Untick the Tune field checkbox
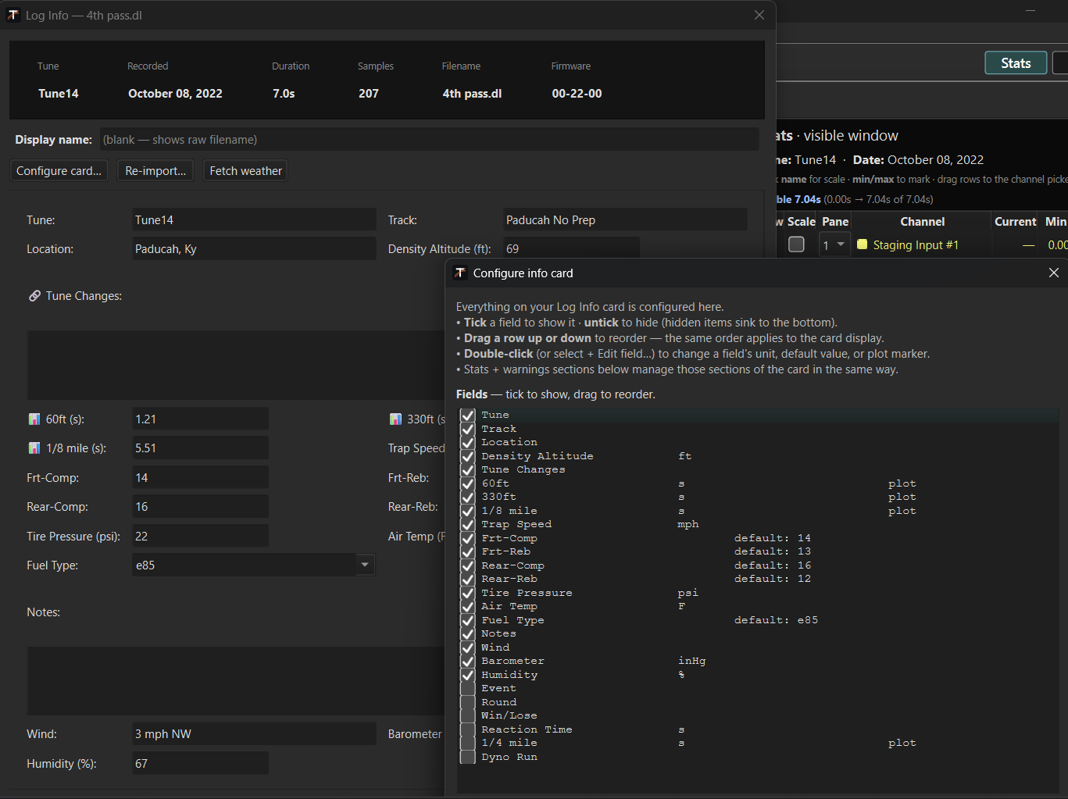Screen dimensions: 1068x799 (468, 416)
